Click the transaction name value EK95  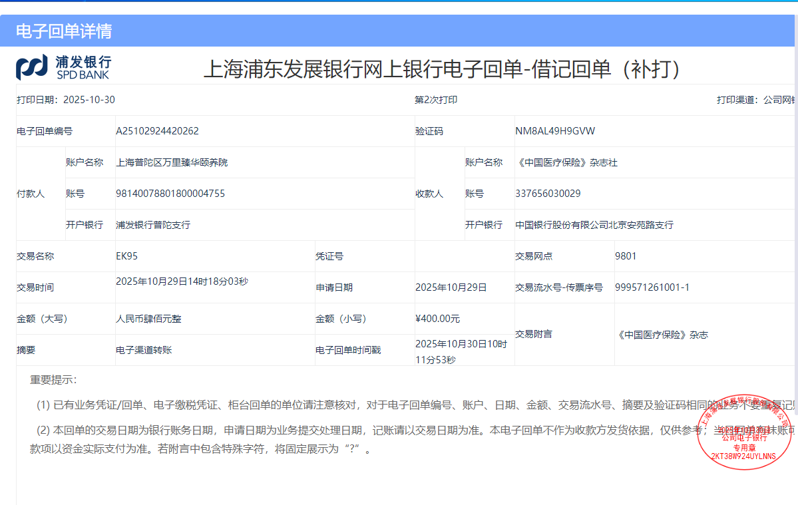(126, 256)
